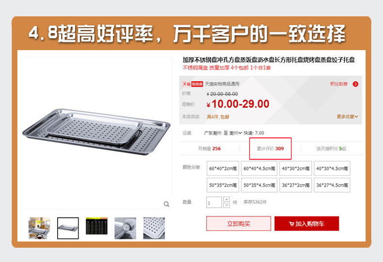Increase quantity with the up stepper arrow
The image size is (383, 262).
point(226,199)
